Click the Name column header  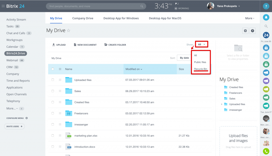click(x=69, y=69)
